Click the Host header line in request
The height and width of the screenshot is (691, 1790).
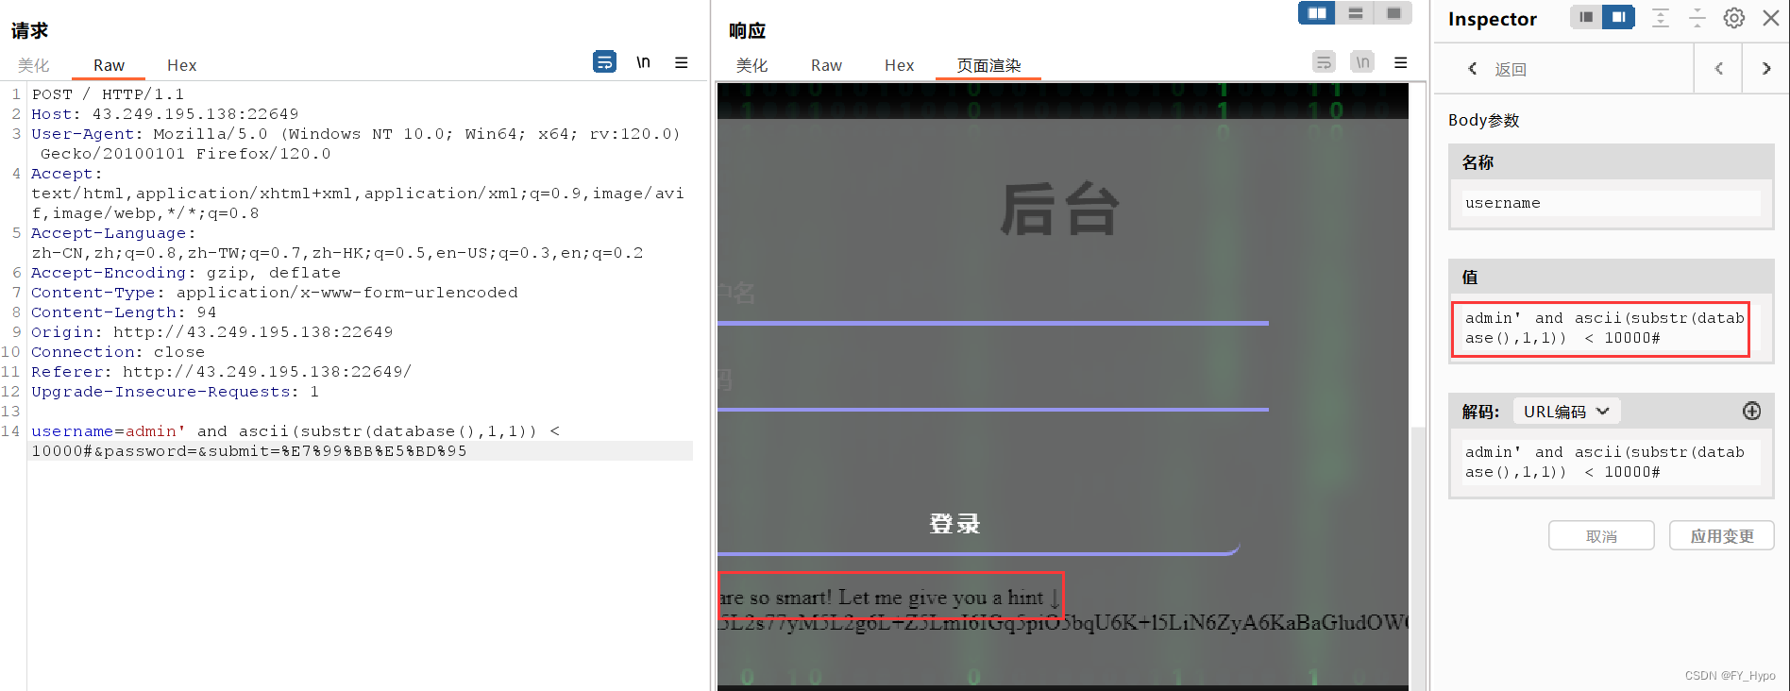point(165,114)
